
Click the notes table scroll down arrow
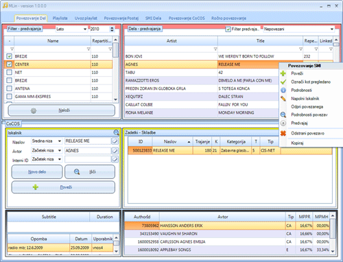(116, 251)
